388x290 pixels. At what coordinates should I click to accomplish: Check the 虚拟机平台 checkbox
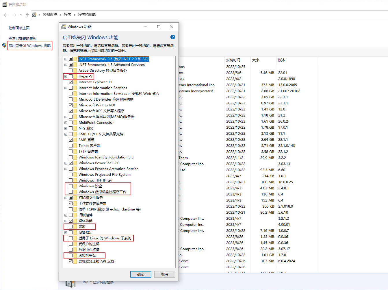[70, 256]
